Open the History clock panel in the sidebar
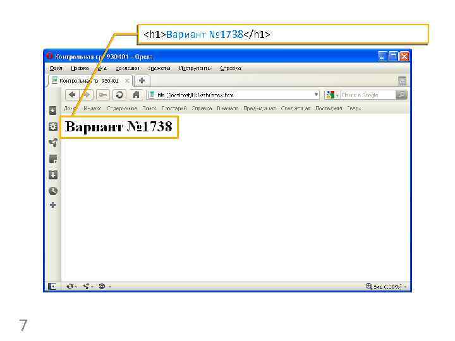The height and width of the screenshot is (341, 455). pos(53,191)
